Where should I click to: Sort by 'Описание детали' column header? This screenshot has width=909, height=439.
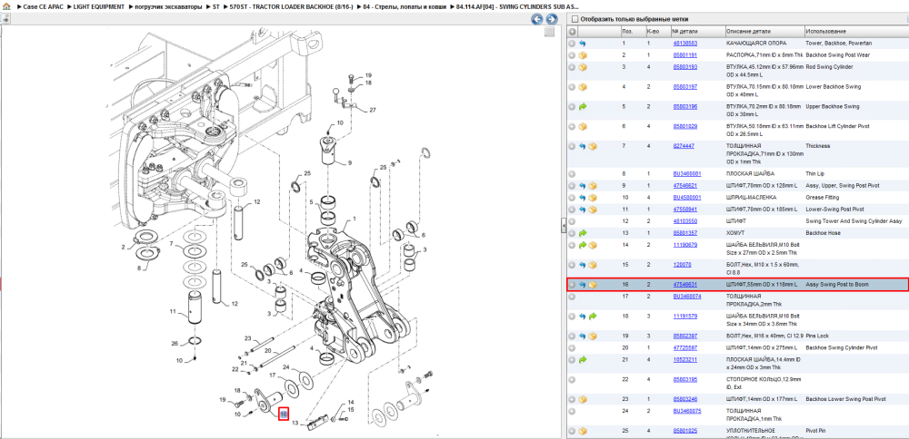click(x=764, y=31)
